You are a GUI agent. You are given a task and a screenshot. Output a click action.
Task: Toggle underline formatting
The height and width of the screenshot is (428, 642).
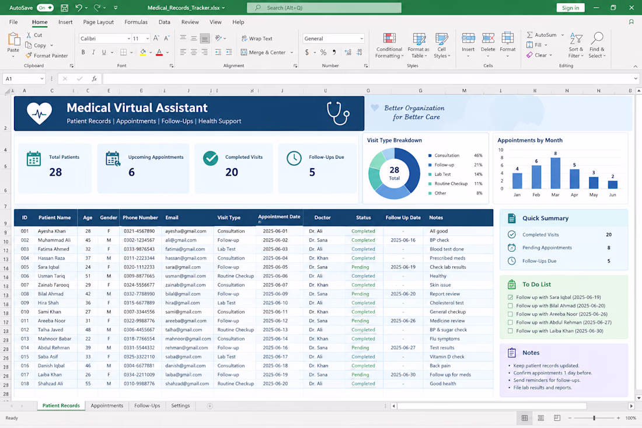coord(104,52)
